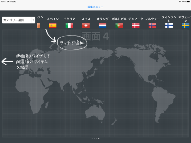This screenshot has height=143, width=191.
Task: Tap the フィンランド label
Action: click(169, 19)
